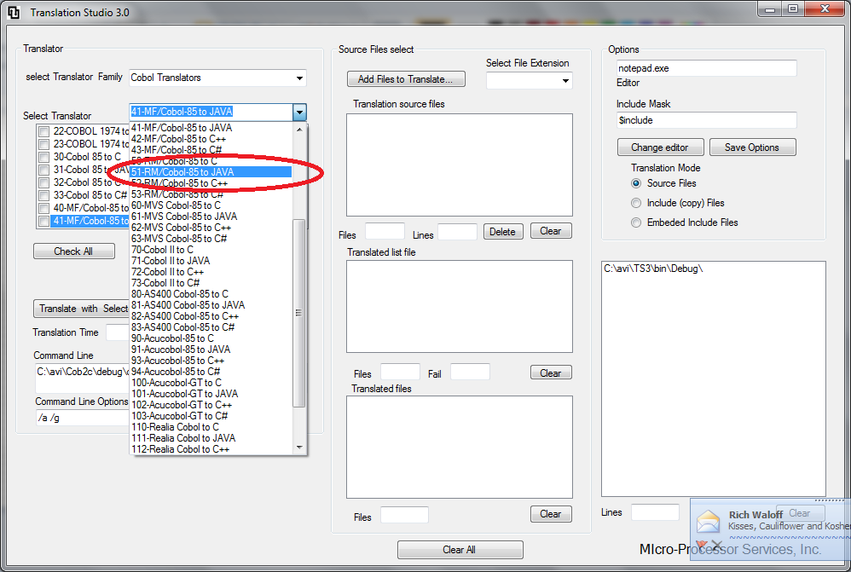This screenshot has width=851, height=572.
Task: Choose 43-MF/Cobol-85 to C# from the list
Action: click(x=211, y=150)
